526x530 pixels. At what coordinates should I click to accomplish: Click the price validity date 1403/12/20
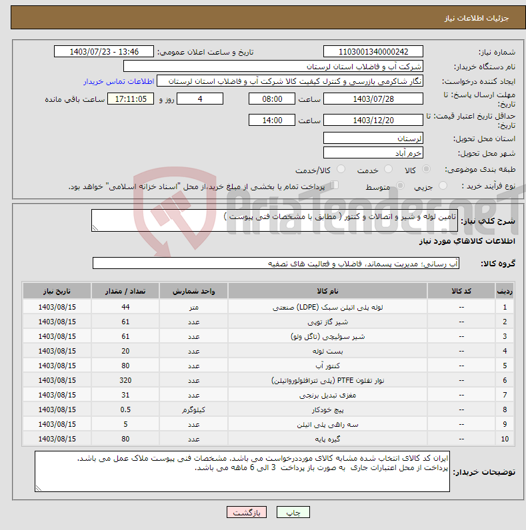pyautogui.click(x=373, y=120)
